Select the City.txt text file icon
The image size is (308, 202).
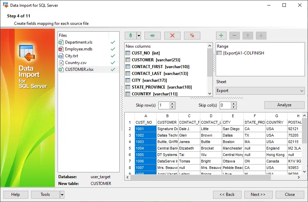tap(61, 56)
